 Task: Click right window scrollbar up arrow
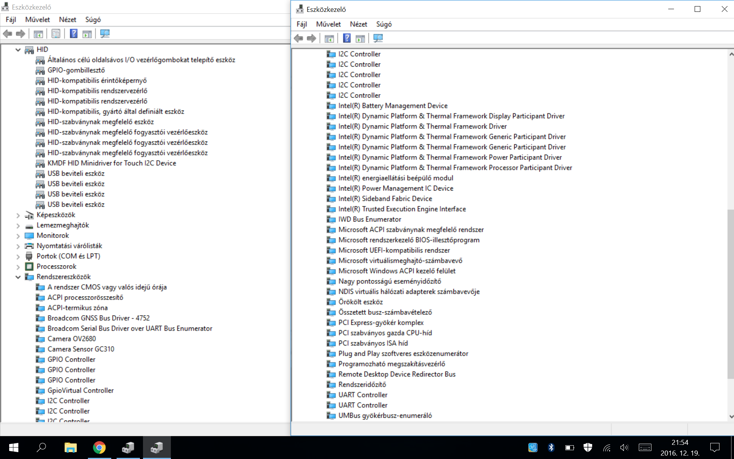pos(731,54)
